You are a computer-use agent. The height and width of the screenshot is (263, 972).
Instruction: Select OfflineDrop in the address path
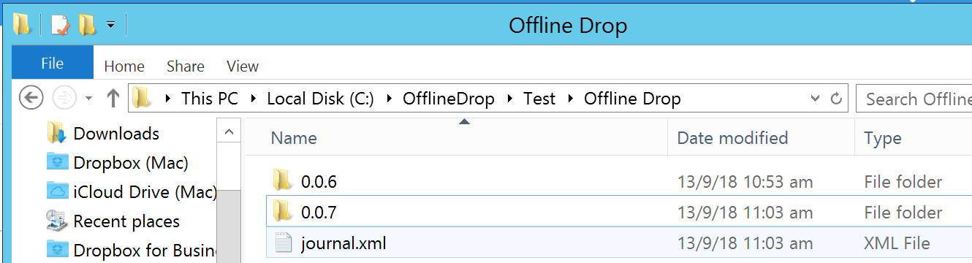449,99
